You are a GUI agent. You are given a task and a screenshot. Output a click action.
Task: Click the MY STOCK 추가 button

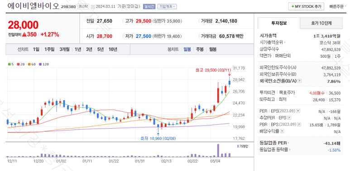[306, 6]
